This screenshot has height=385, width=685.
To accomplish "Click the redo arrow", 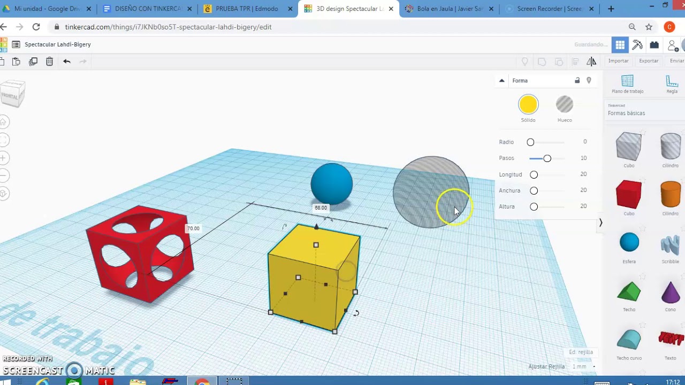I will 83,61.
